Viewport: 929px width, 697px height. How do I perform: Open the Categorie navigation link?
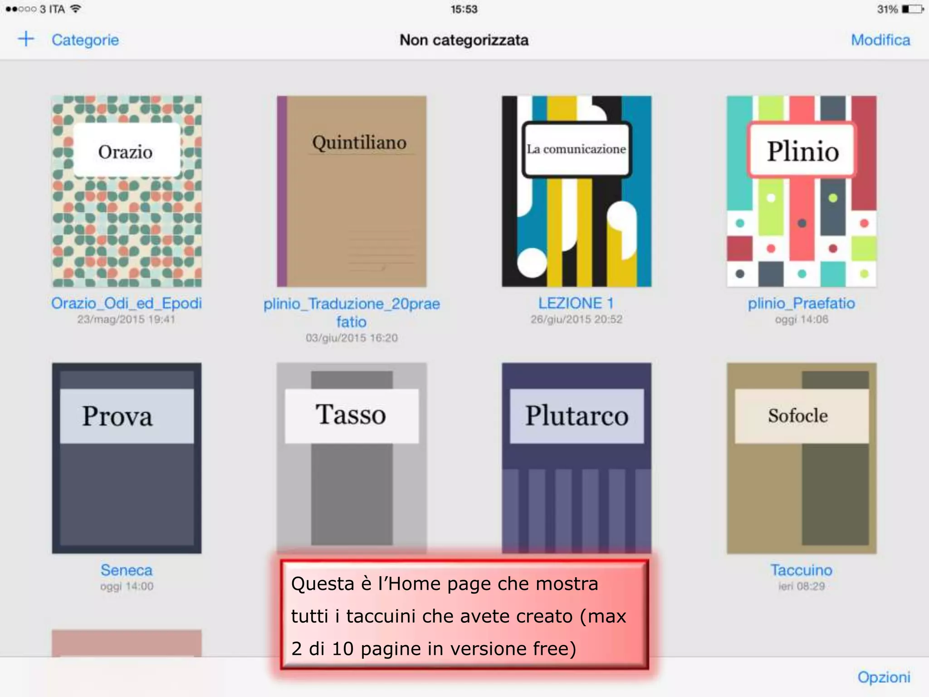point(85,40)
